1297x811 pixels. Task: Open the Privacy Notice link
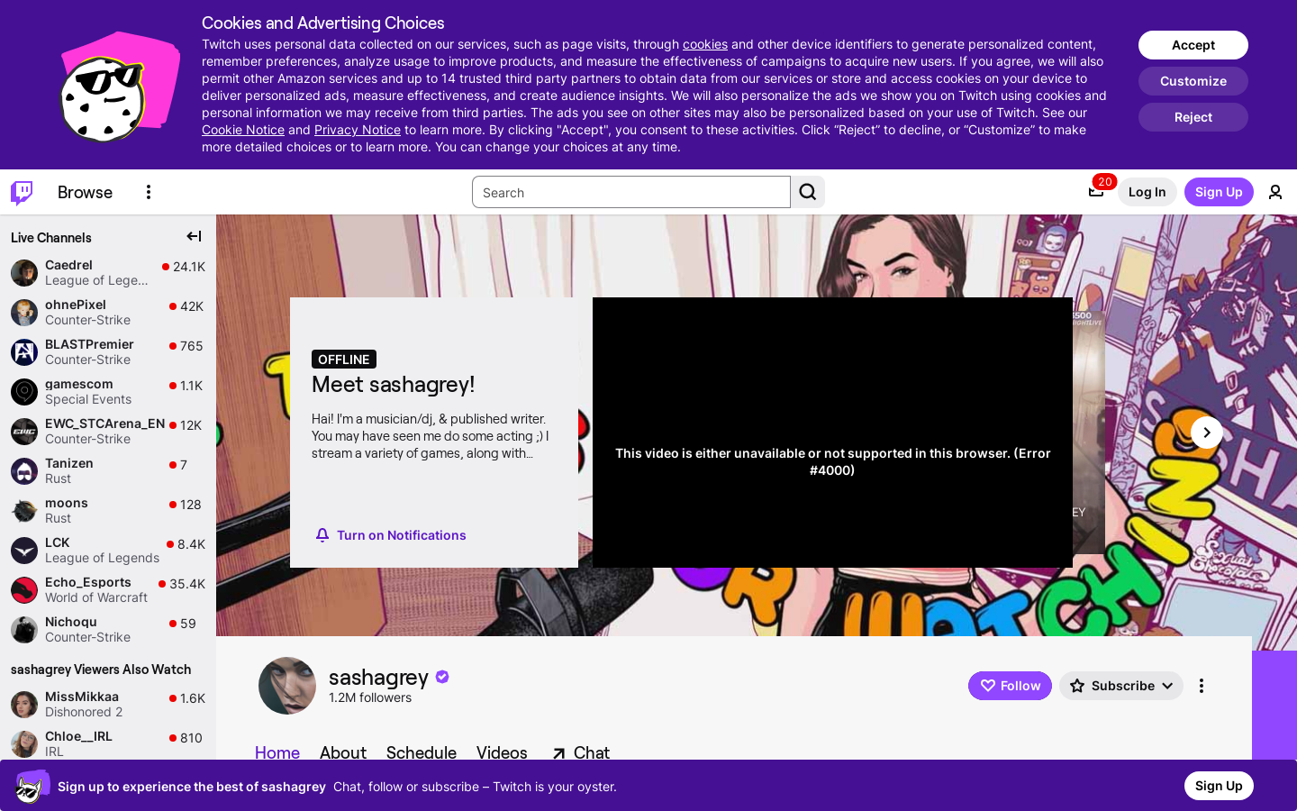click(358, 130)
